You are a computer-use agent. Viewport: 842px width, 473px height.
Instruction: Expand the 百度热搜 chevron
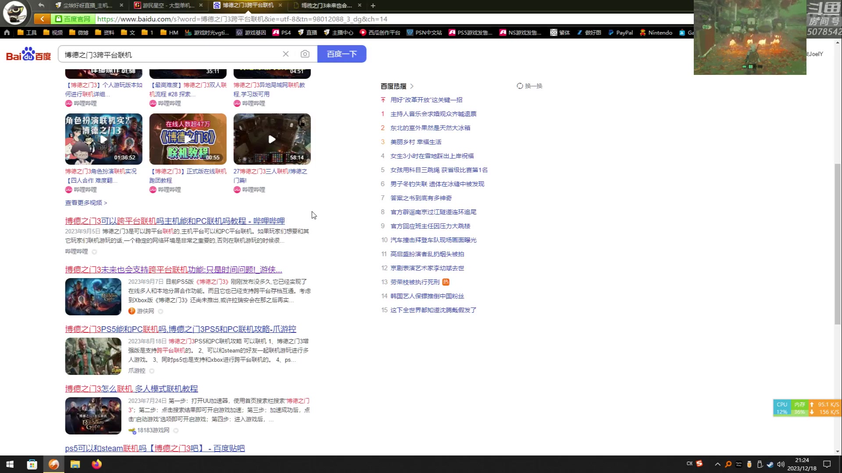[412, 86]
